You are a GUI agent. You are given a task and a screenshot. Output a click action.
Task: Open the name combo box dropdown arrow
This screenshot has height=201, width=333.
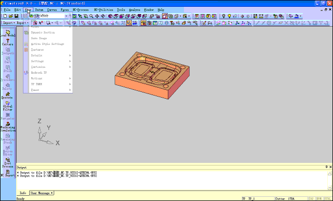[x=66, y=16]
